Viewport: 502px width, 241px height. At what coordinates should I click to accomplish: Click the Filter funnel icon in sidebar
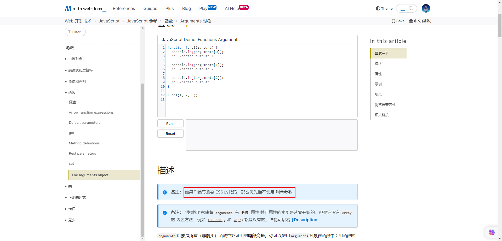tap(69, 32)
